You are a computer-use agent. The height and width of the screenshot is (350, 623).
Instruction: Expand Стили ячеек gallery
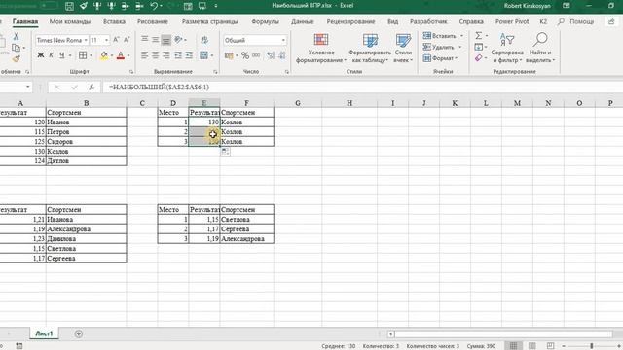click(403, 49)
